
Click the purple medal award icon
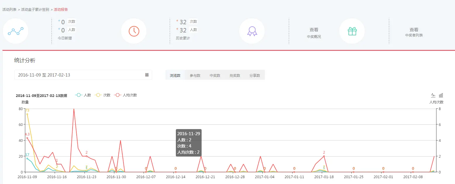[x=252, y=31]
